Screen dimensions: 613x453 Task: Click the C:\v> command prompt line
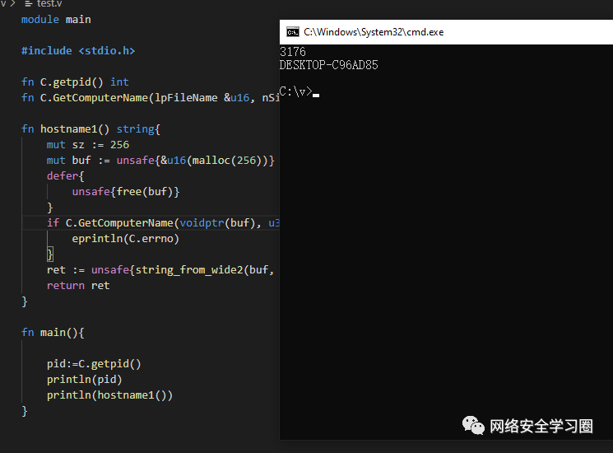(x=296, y=91)
